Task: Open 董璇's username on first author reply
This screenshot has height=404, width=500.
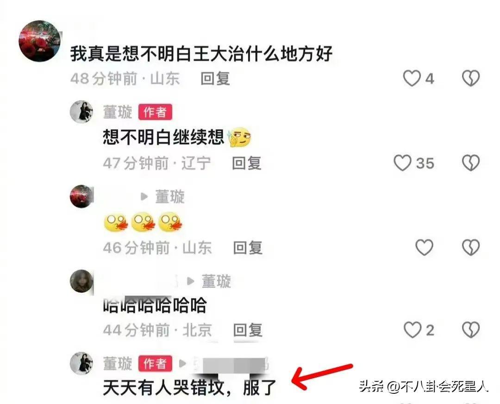Action: point(118,112)
